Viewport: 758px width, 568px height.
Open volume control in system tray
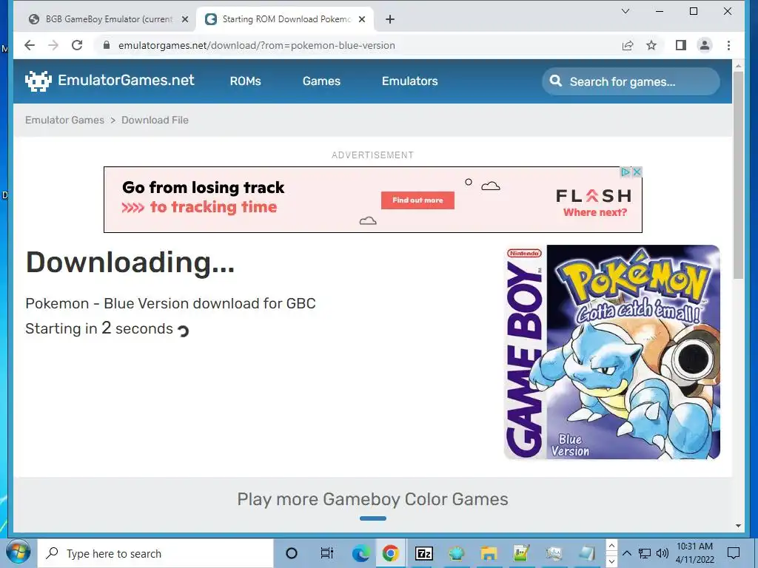[663, 553]
